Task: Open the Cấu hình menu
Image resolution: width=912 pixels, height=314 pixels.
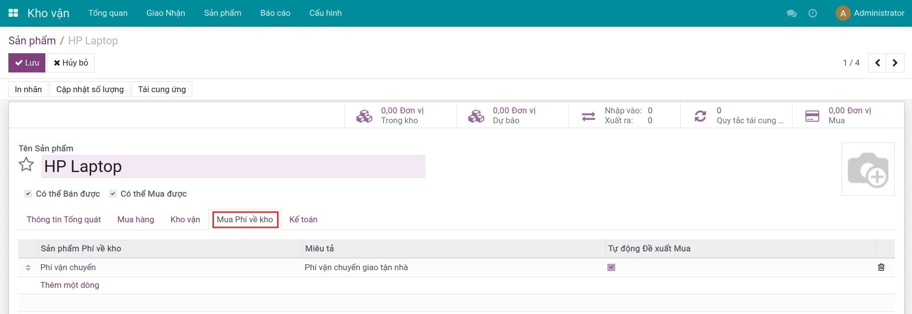Action: pos(325,13)
